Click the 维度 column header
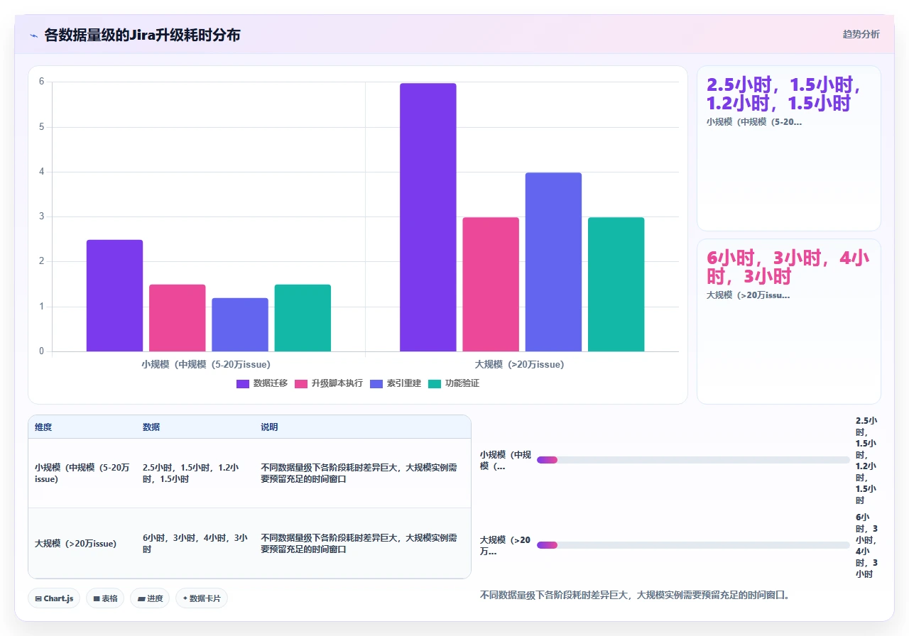Image resolution: width=909 pixels, height=636 pixels. [x=43, y=427]
